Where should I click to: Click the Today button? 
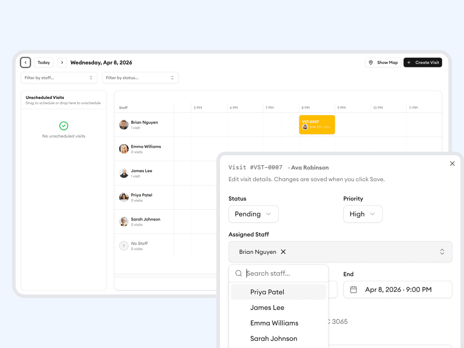(x=43, y=62)
